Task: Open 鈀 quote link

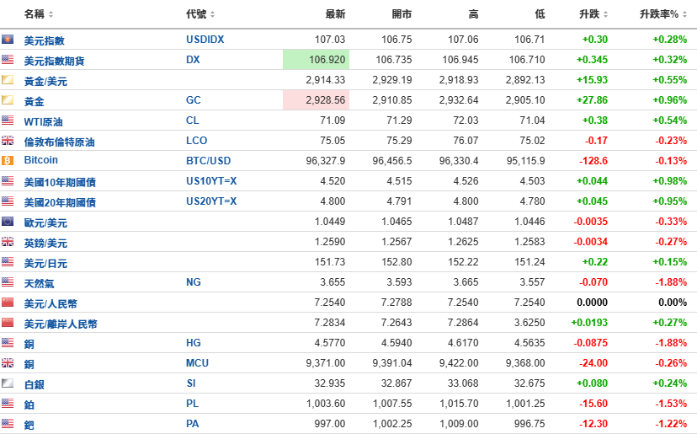Action: click(29, 425)
